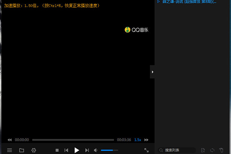Collapse the playlist panel arrow

tap(152, 72)
